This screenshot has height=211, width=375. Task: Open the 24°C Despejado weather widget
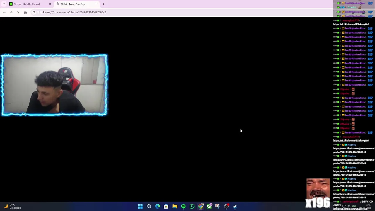coord(12,206)
